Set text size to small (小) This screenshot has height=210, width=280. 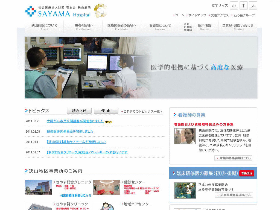(234, 5)
